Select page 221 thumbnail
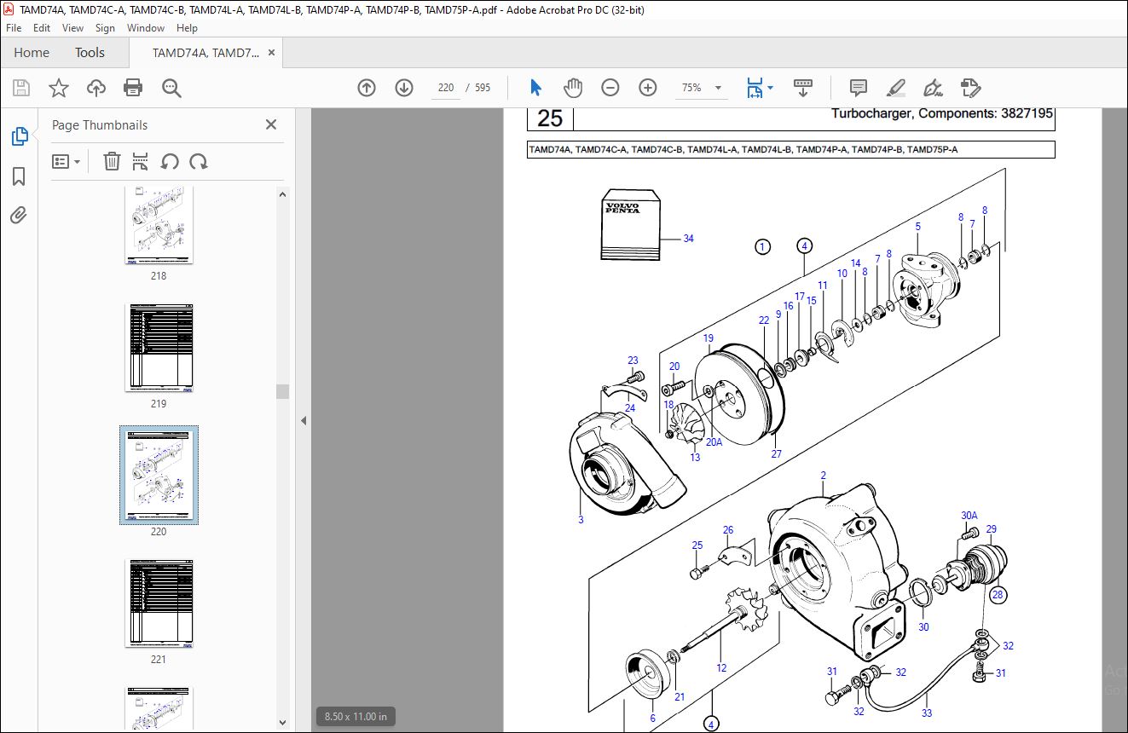This screenshot has width=1128, height=733. click(159, 603)
